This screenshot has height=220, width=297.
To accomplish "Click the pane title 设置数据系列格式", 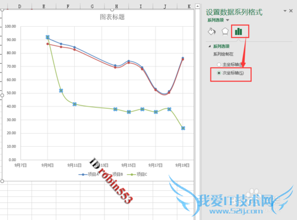I will pos(234,12).
